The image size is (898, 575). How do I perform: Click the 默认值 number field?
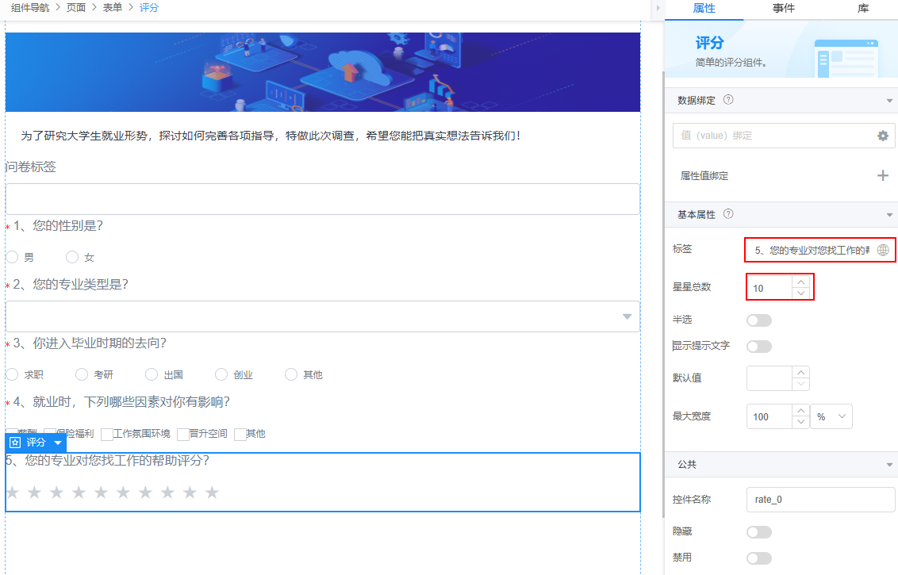[x=769, y=378]
